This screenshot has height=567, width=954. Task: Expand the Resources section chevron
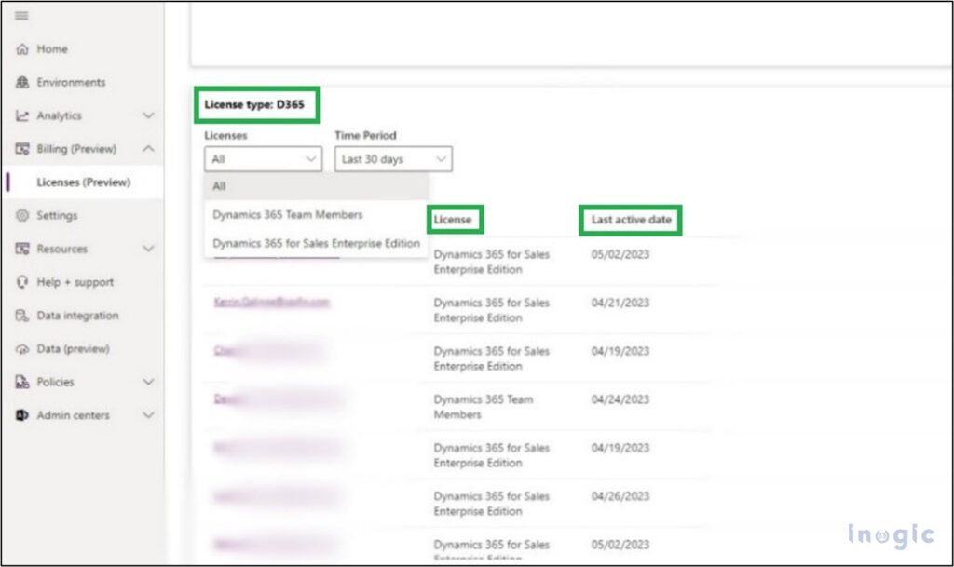point(148,250)
